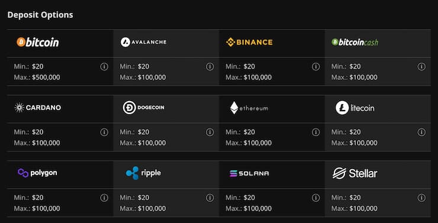Pick the Ethereum deposit option
Image resolution: width=438 pixels, height=223 pixels.
(x=249, y=108)
